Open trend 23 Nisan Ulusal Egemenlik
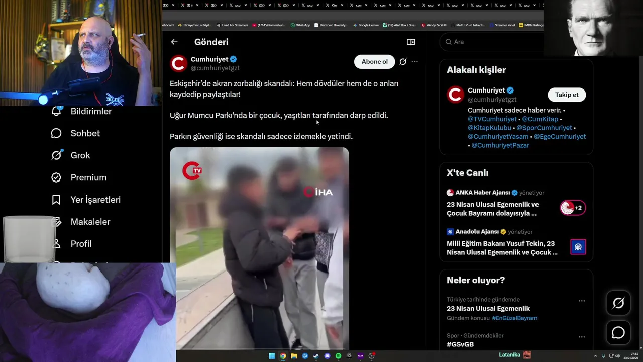 click(488, 308)
